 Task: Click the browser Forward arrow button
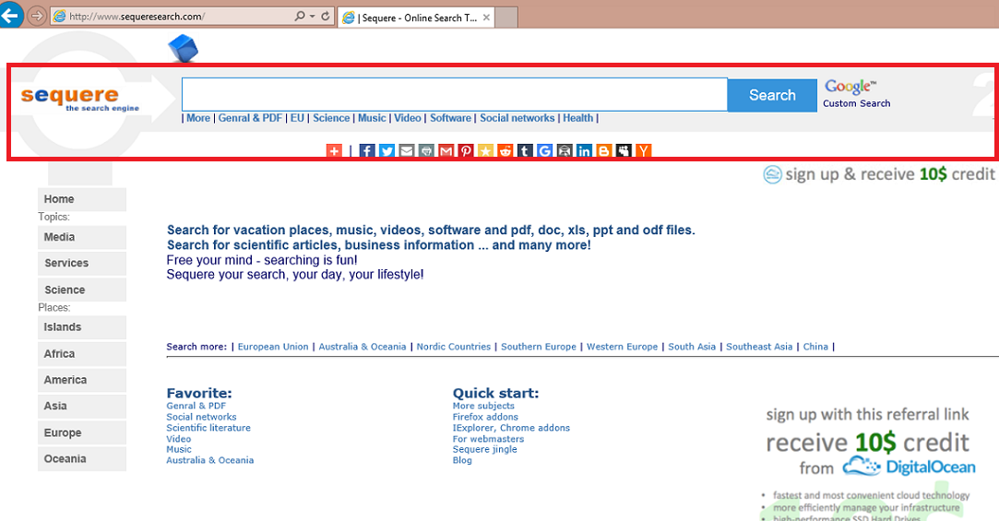[37, 16]
